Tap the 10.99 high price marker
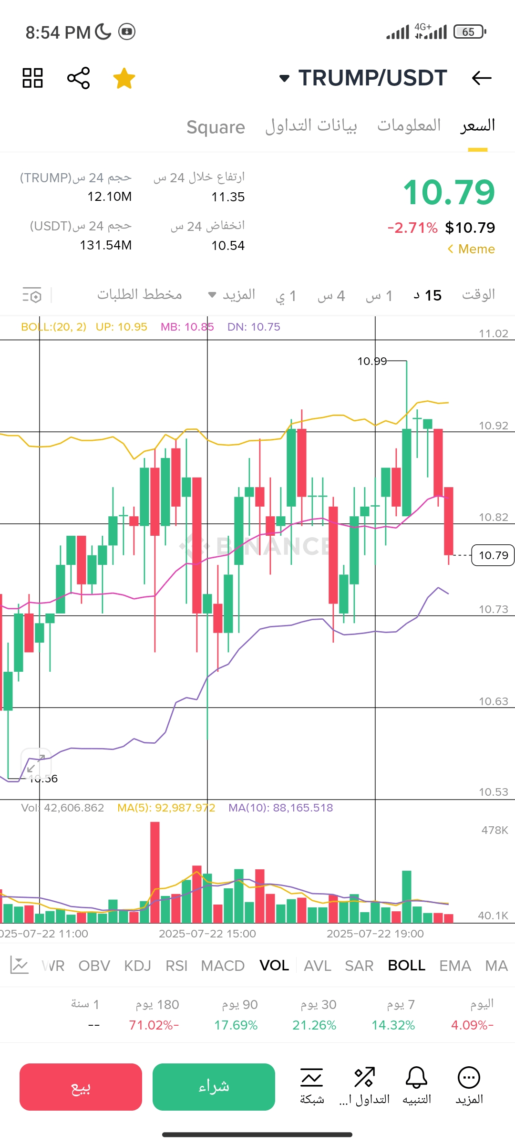 coord(372,361)
